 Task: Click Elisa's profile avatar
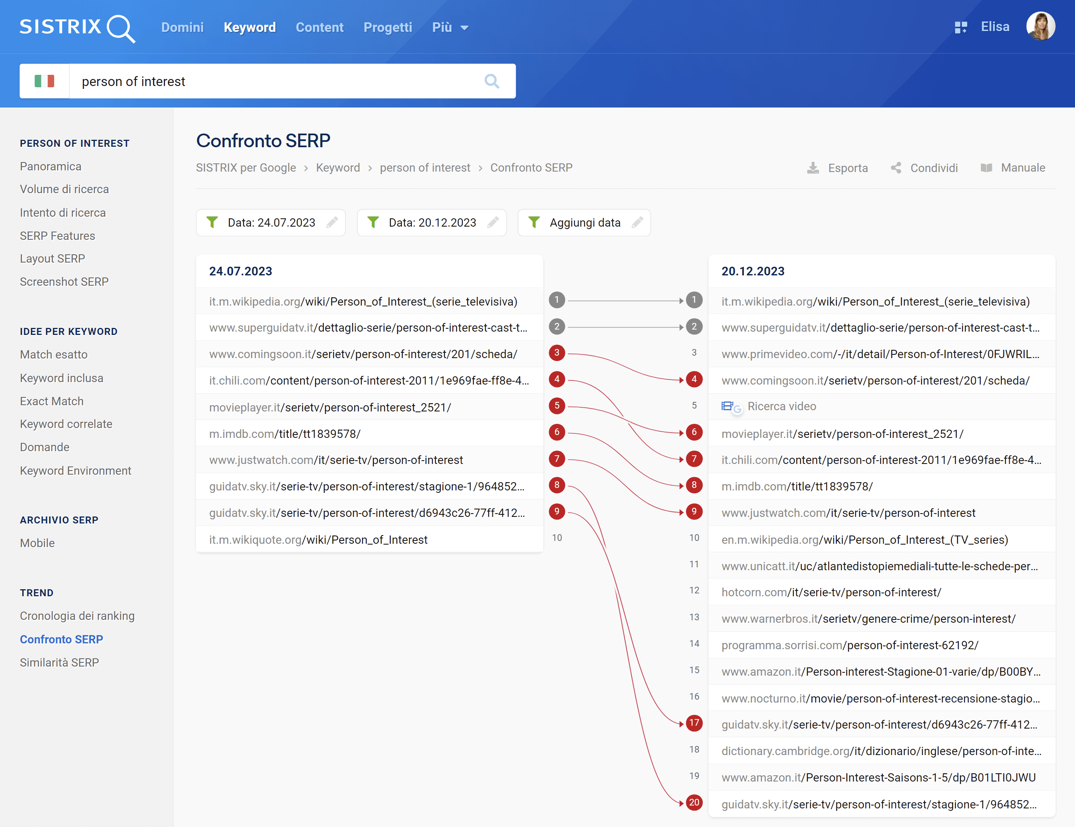pyautogui.click(x=1041, y=26)
